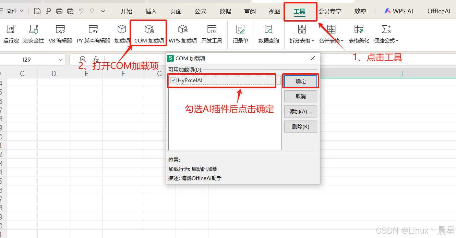Click the Undo arrow icon
The image size is (456, 238).
[81, 11]
